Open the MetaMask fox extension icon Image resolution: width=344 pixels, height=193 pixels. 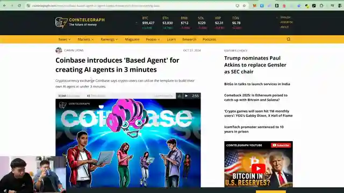tap(254, 6)
